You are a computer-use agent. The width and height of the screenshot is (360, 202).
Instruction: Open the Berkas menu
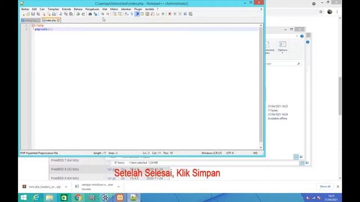tap(25, 9)
